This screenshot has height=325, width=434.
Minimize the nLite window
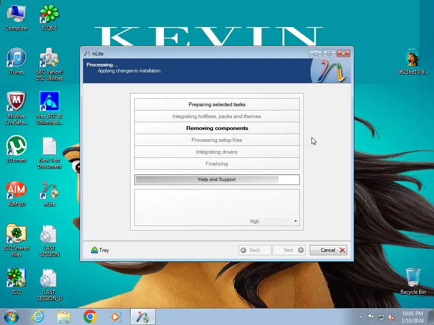coord(315,54)
